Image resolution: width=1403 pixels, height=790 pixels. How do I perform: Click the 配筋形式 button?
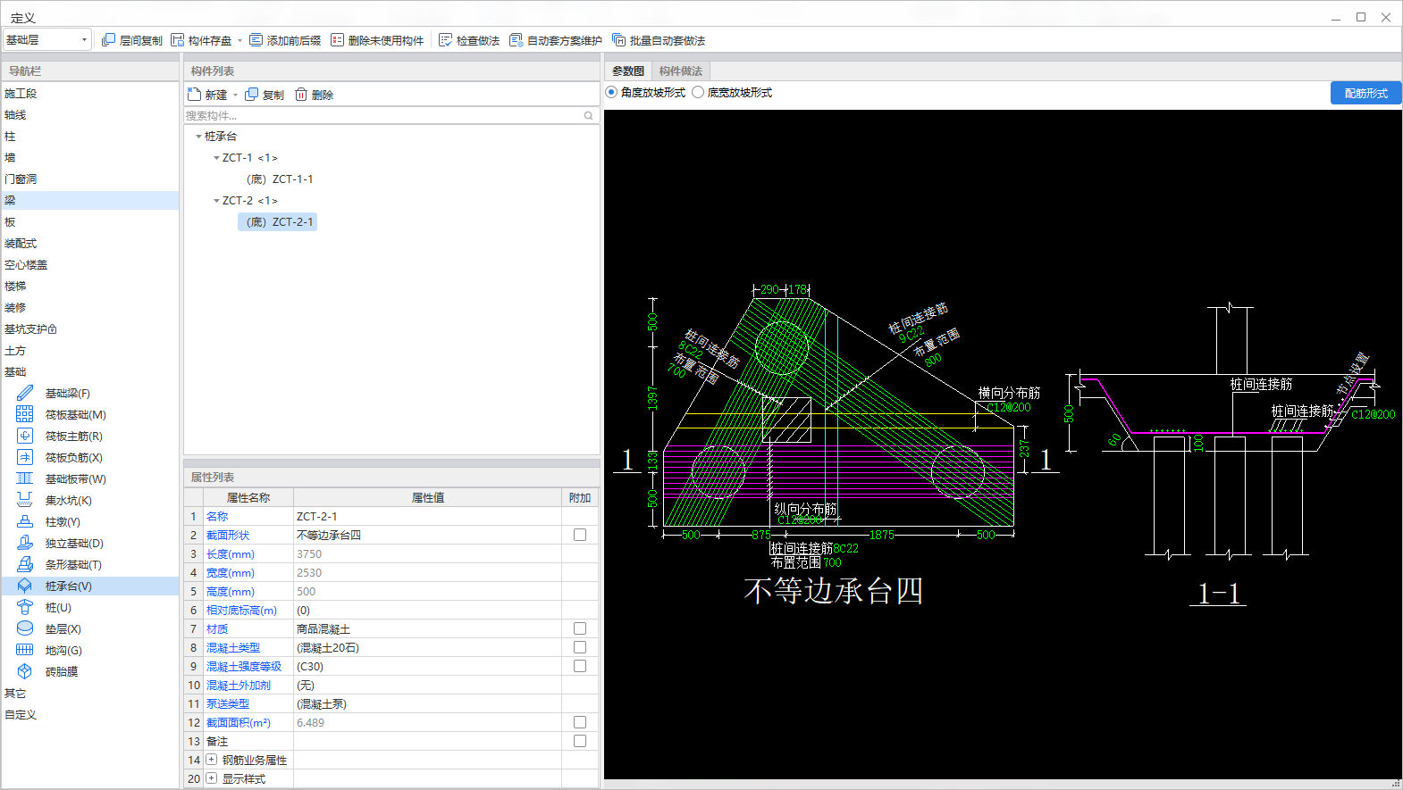click(1365, 93)
